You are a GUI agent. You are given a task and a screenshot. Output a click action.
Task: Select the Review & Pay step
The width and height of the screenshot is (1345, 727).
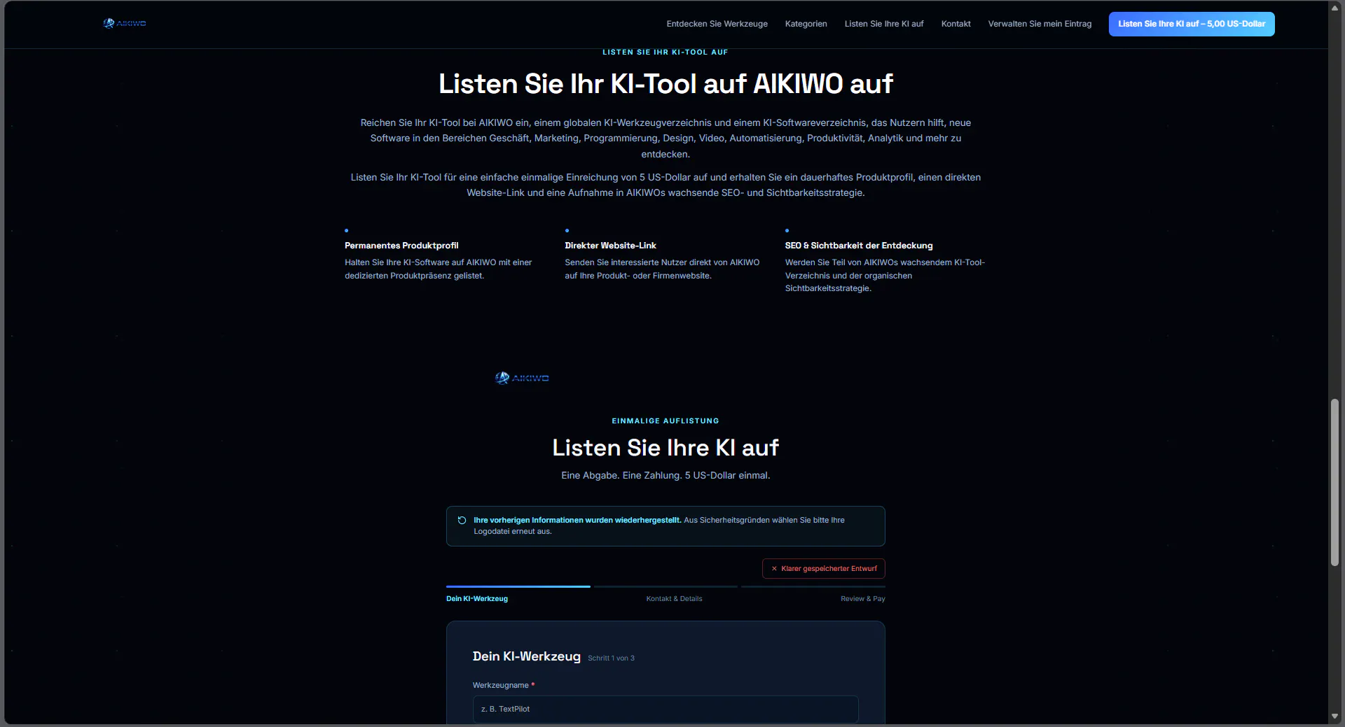click(862, 598)
